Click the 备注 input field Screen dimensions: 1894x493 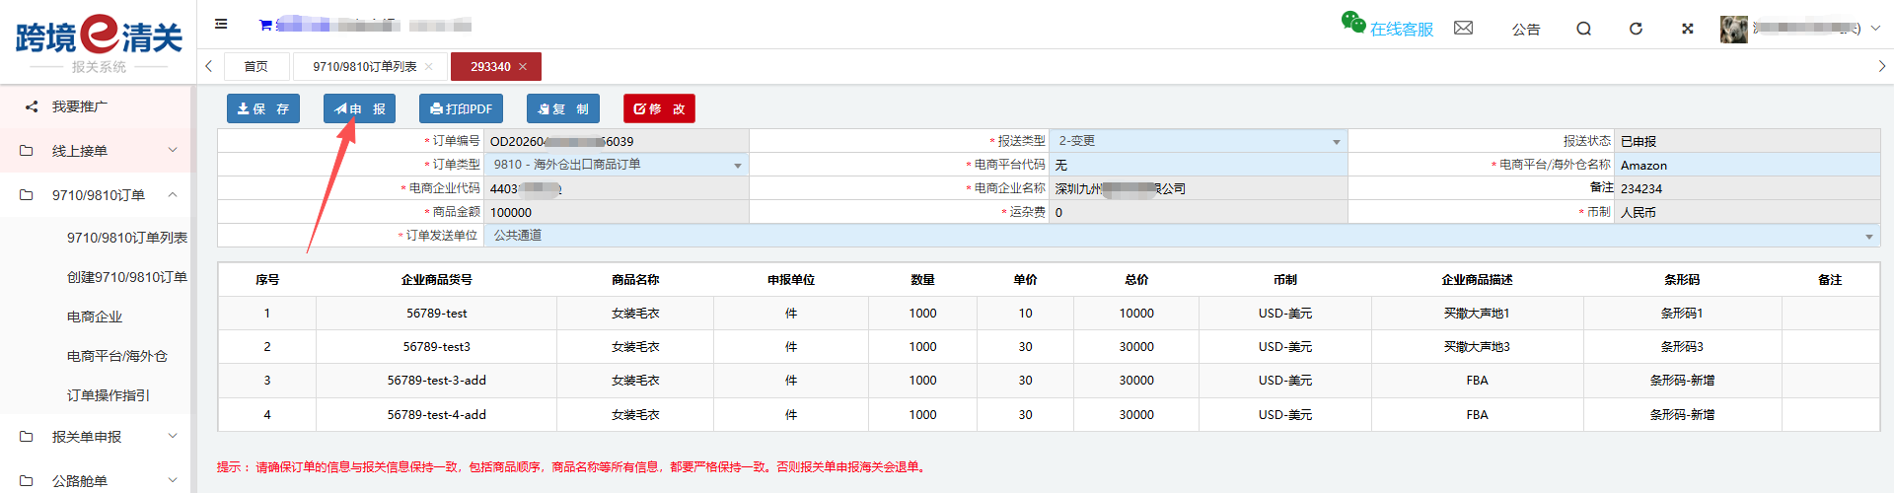click(x=1746, y=188)
